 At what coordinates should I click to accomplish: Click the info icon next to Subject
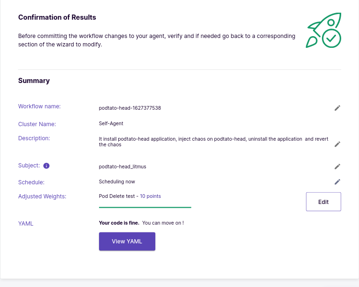click(46, 166)
